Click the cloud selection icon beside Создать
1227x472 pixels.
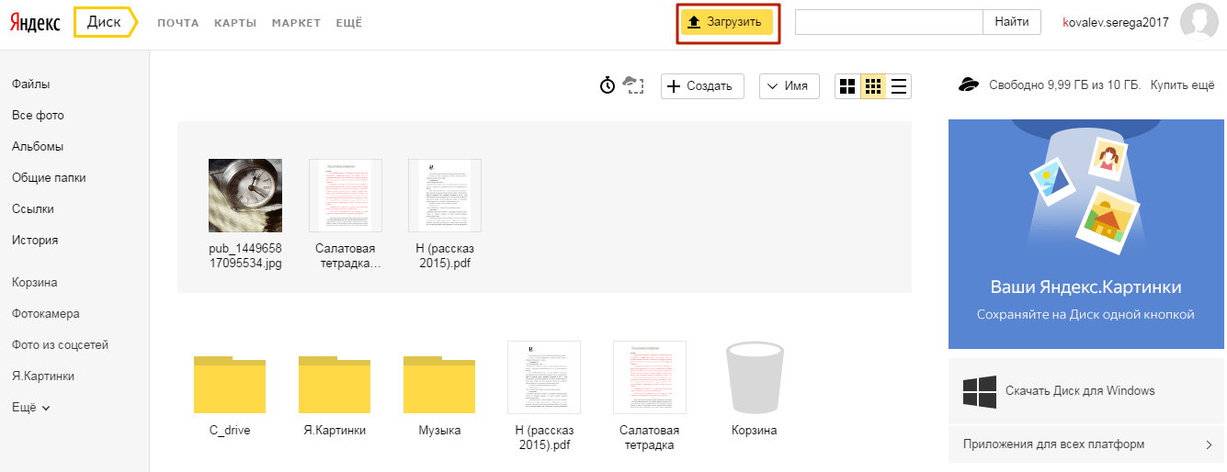point(632,85)
